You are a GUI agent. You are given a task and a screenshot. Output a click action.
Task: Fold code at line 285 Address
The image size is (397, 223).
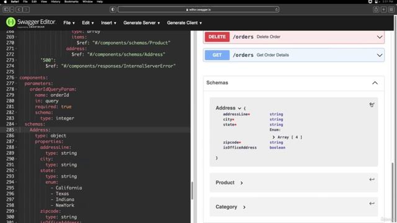coord(17,129)
